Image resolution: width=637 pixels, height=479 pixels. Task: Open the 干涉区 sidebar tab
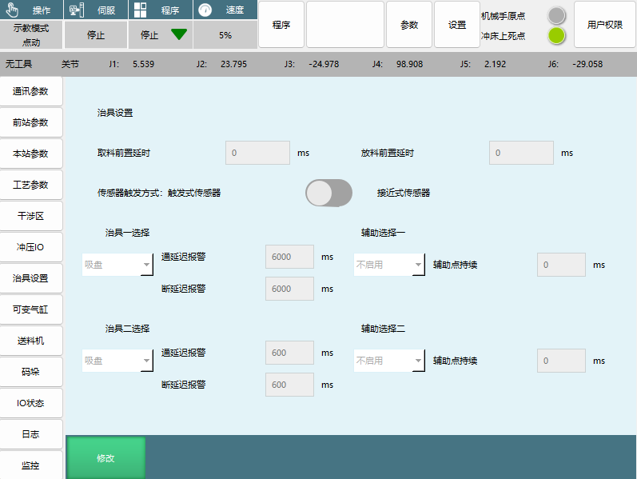tap(31, 216)
